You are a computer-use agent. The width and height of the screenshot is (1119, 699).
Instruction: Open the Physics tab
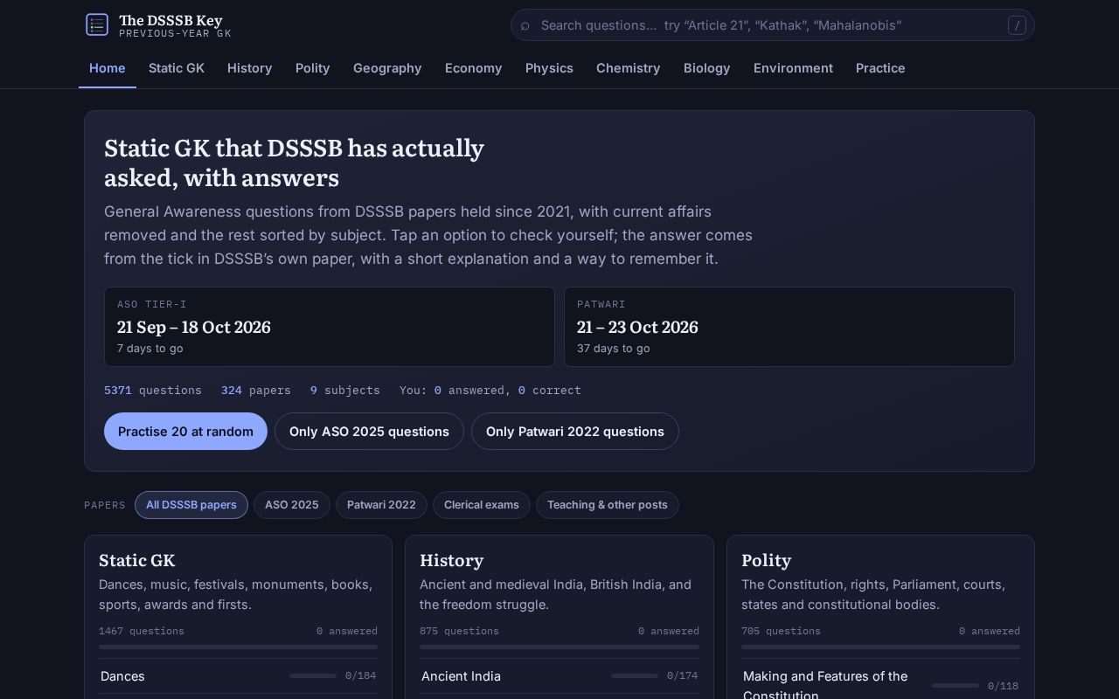coord(549,68)
